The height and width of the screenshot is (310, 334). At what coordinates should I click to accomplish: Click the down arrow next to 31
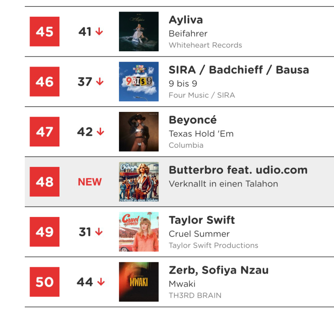(99, 232)
